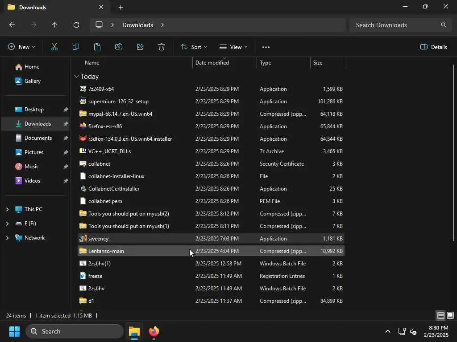Select the 7z2409-x64 application icon
The height and width of the screenshot is (342, 457).
(x=83, y=89)
